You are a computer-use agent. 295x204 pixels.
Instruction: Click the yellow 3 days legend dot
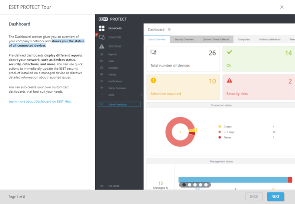pyautogui.click(x=219, y=126)
